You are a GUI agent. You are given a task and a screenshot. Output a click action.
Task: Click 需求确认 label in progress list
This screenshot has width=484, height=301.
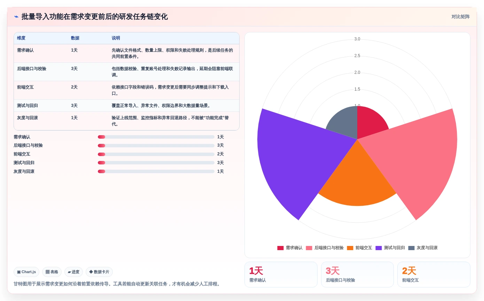[x=22, y=137]
